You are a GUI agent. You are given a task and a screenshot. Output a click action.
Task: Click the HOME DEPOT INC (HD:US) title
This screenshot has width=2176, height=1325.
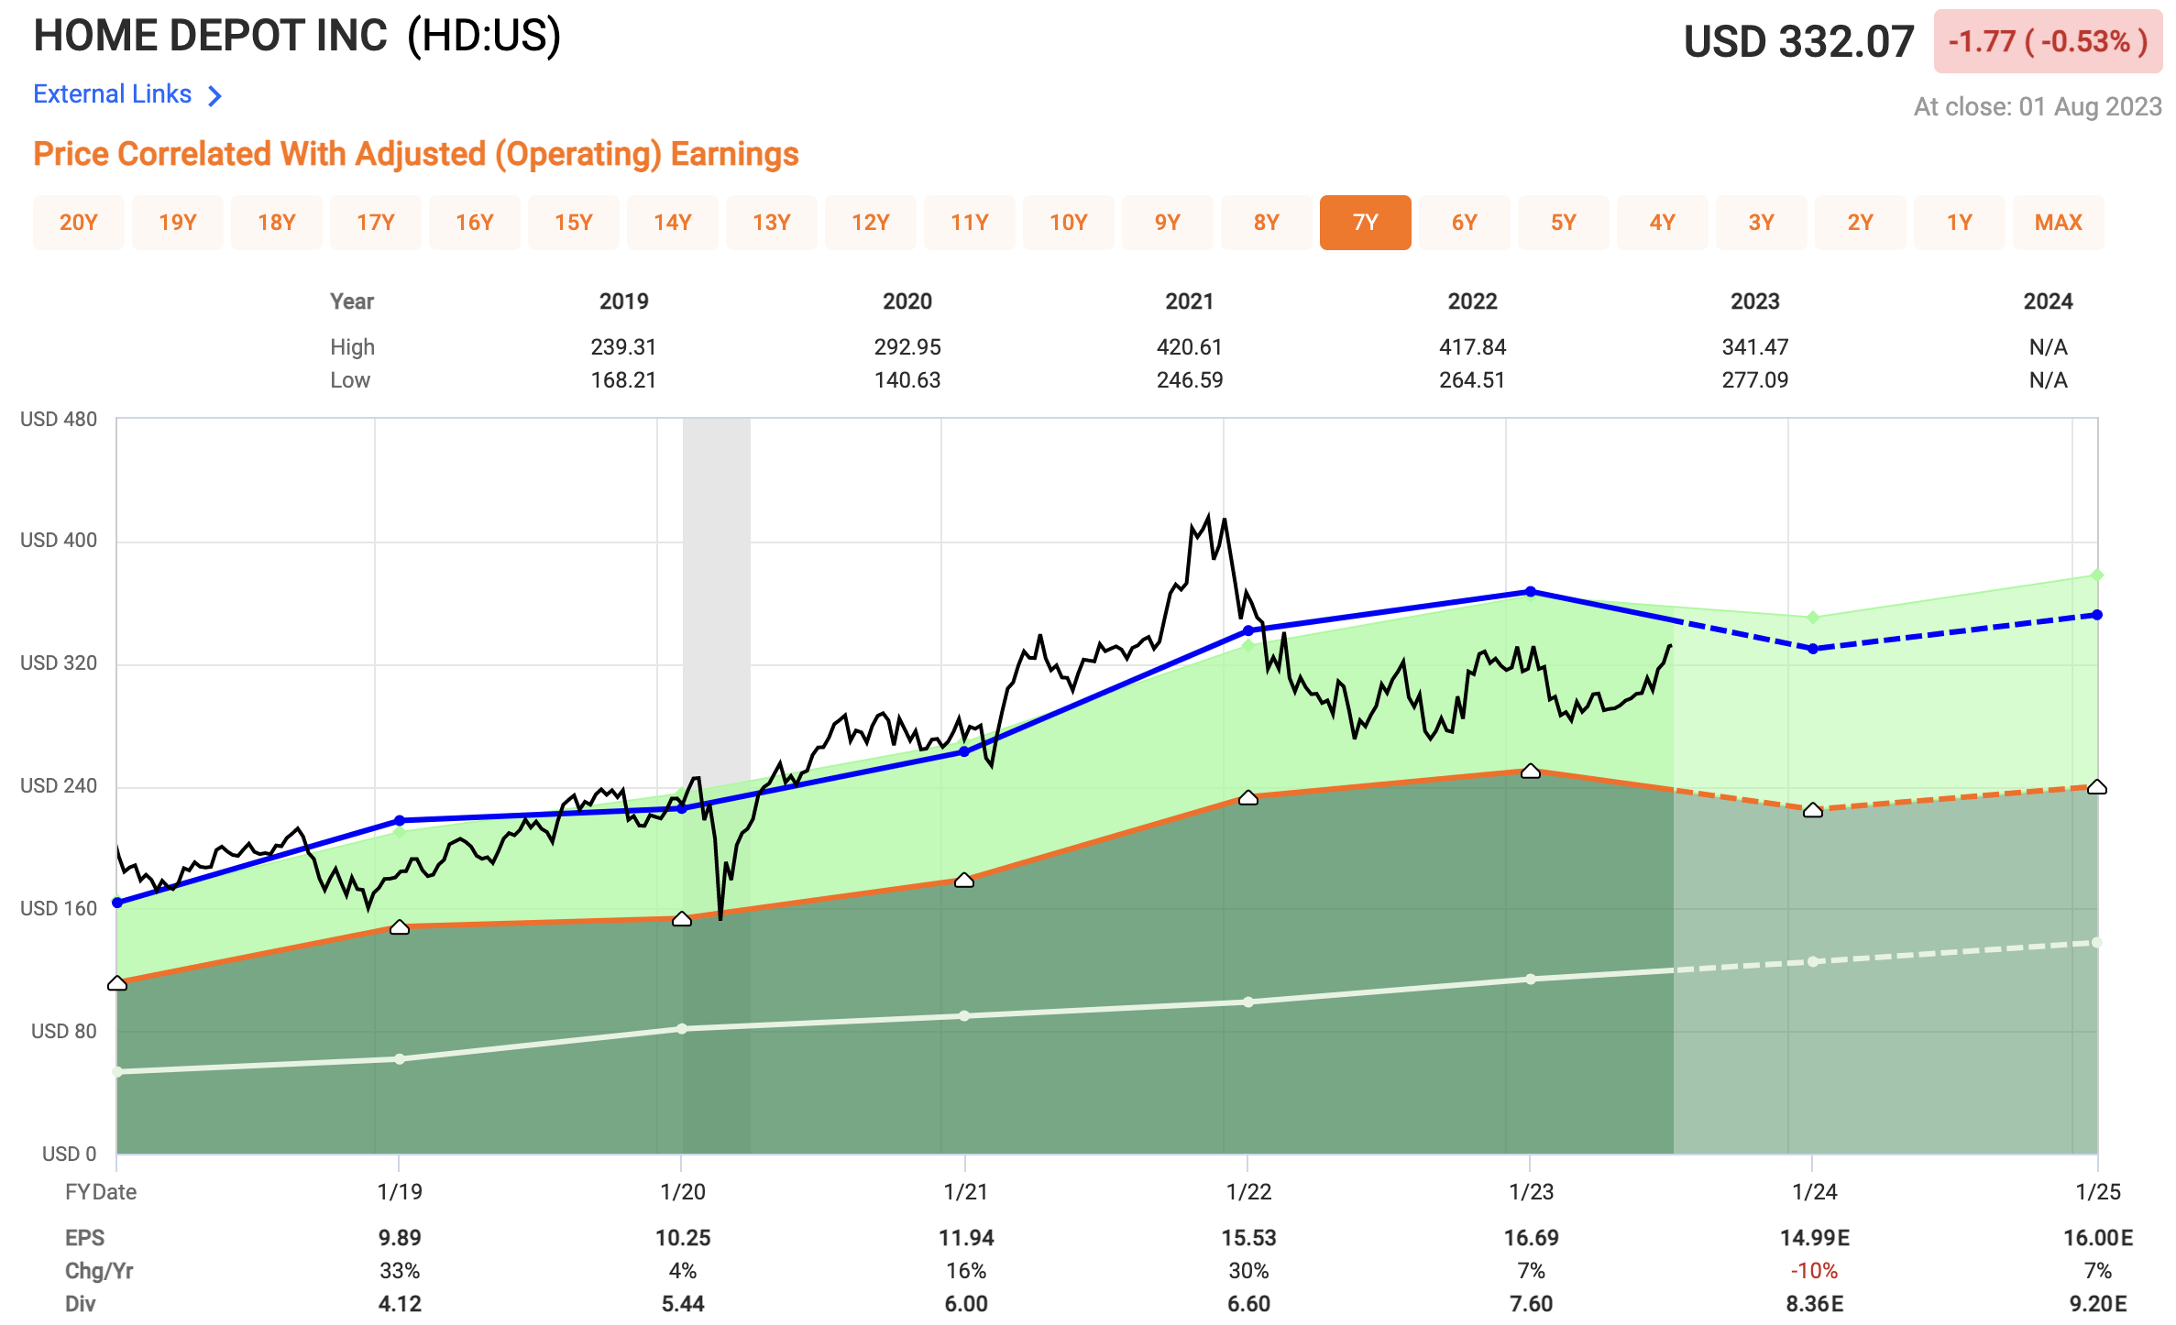tap(297, 38)
